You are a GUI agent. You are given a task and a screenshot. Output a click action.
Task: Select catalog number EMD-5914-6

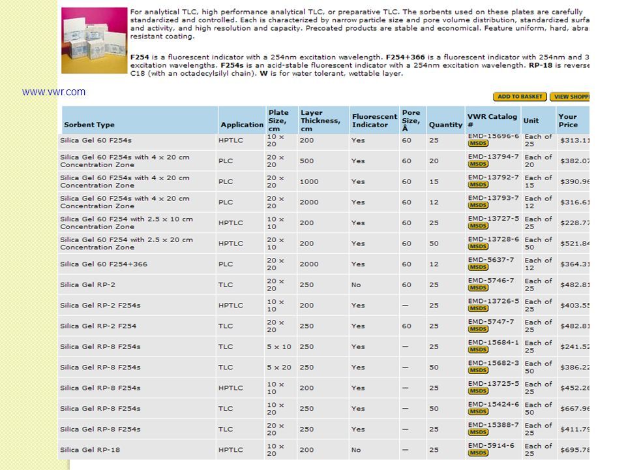491,446
